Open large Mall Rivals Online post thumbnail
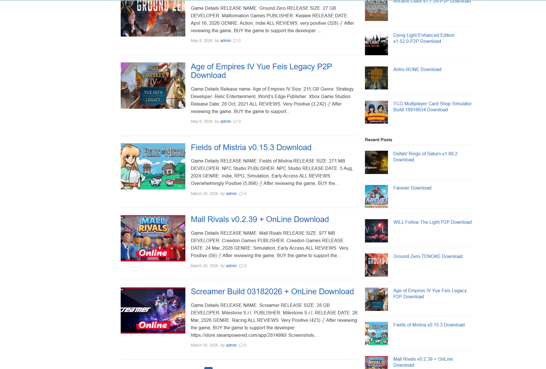Screen dimensions: 546x369 (153, 238)
